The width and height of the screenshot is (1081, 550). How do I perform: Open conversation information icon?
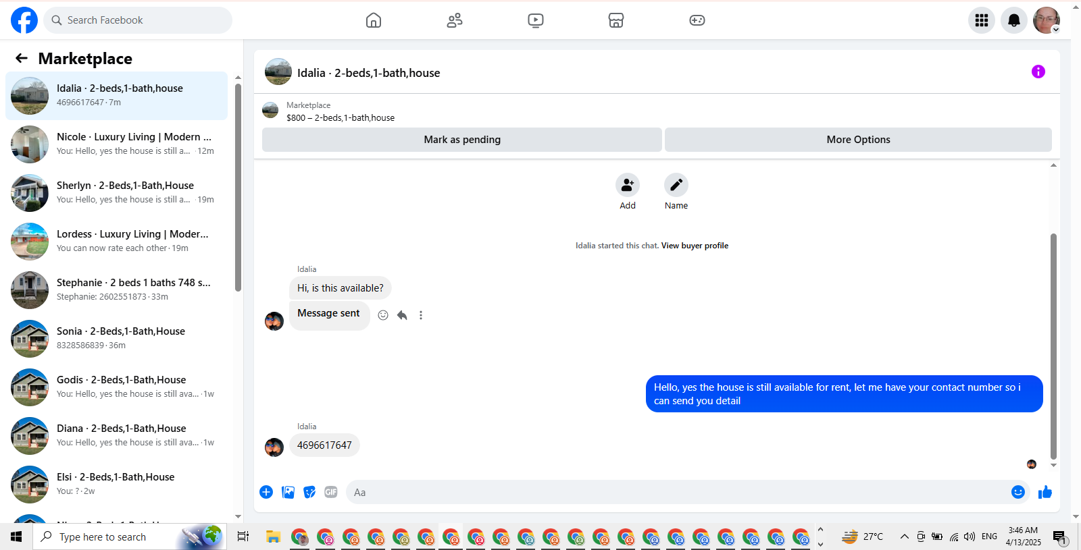tap(1038, 72)
